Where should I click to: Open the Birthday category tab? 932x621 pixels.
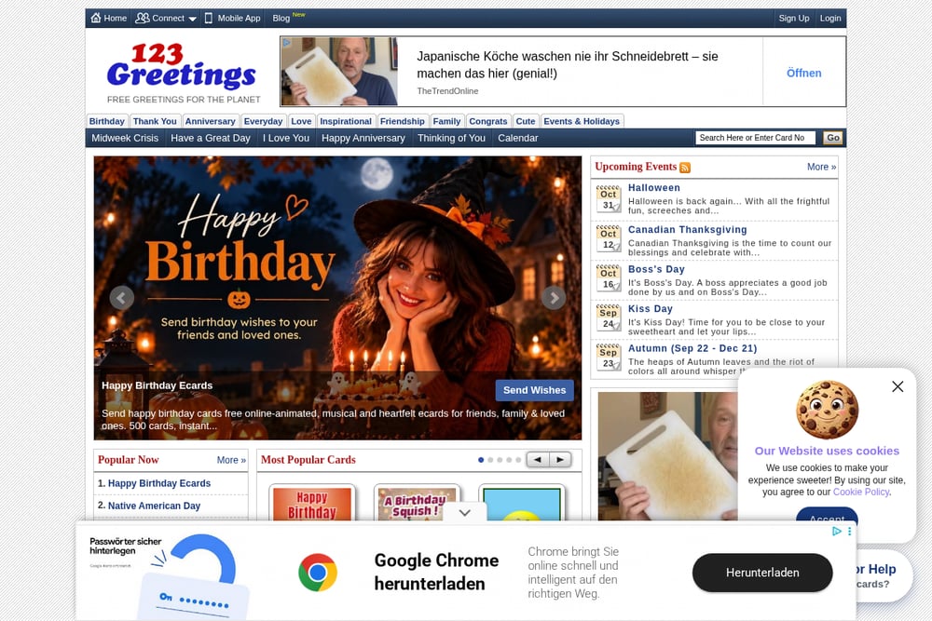coord(107,121)
